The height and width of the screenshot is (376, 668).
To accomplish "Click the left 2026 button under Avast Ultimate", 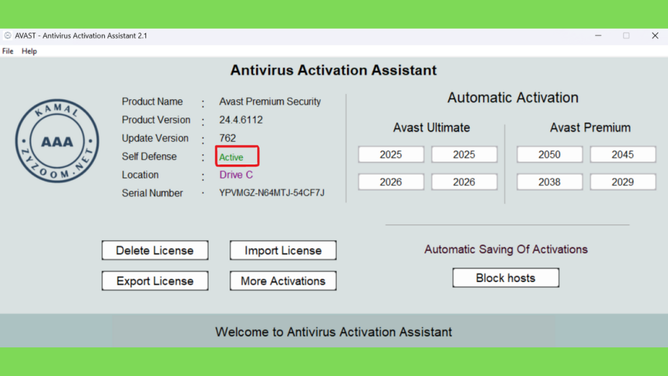I will [x=391, y=182].
